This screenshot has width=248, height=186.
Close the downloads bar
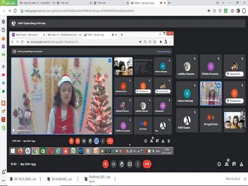[x=245, y=179]
